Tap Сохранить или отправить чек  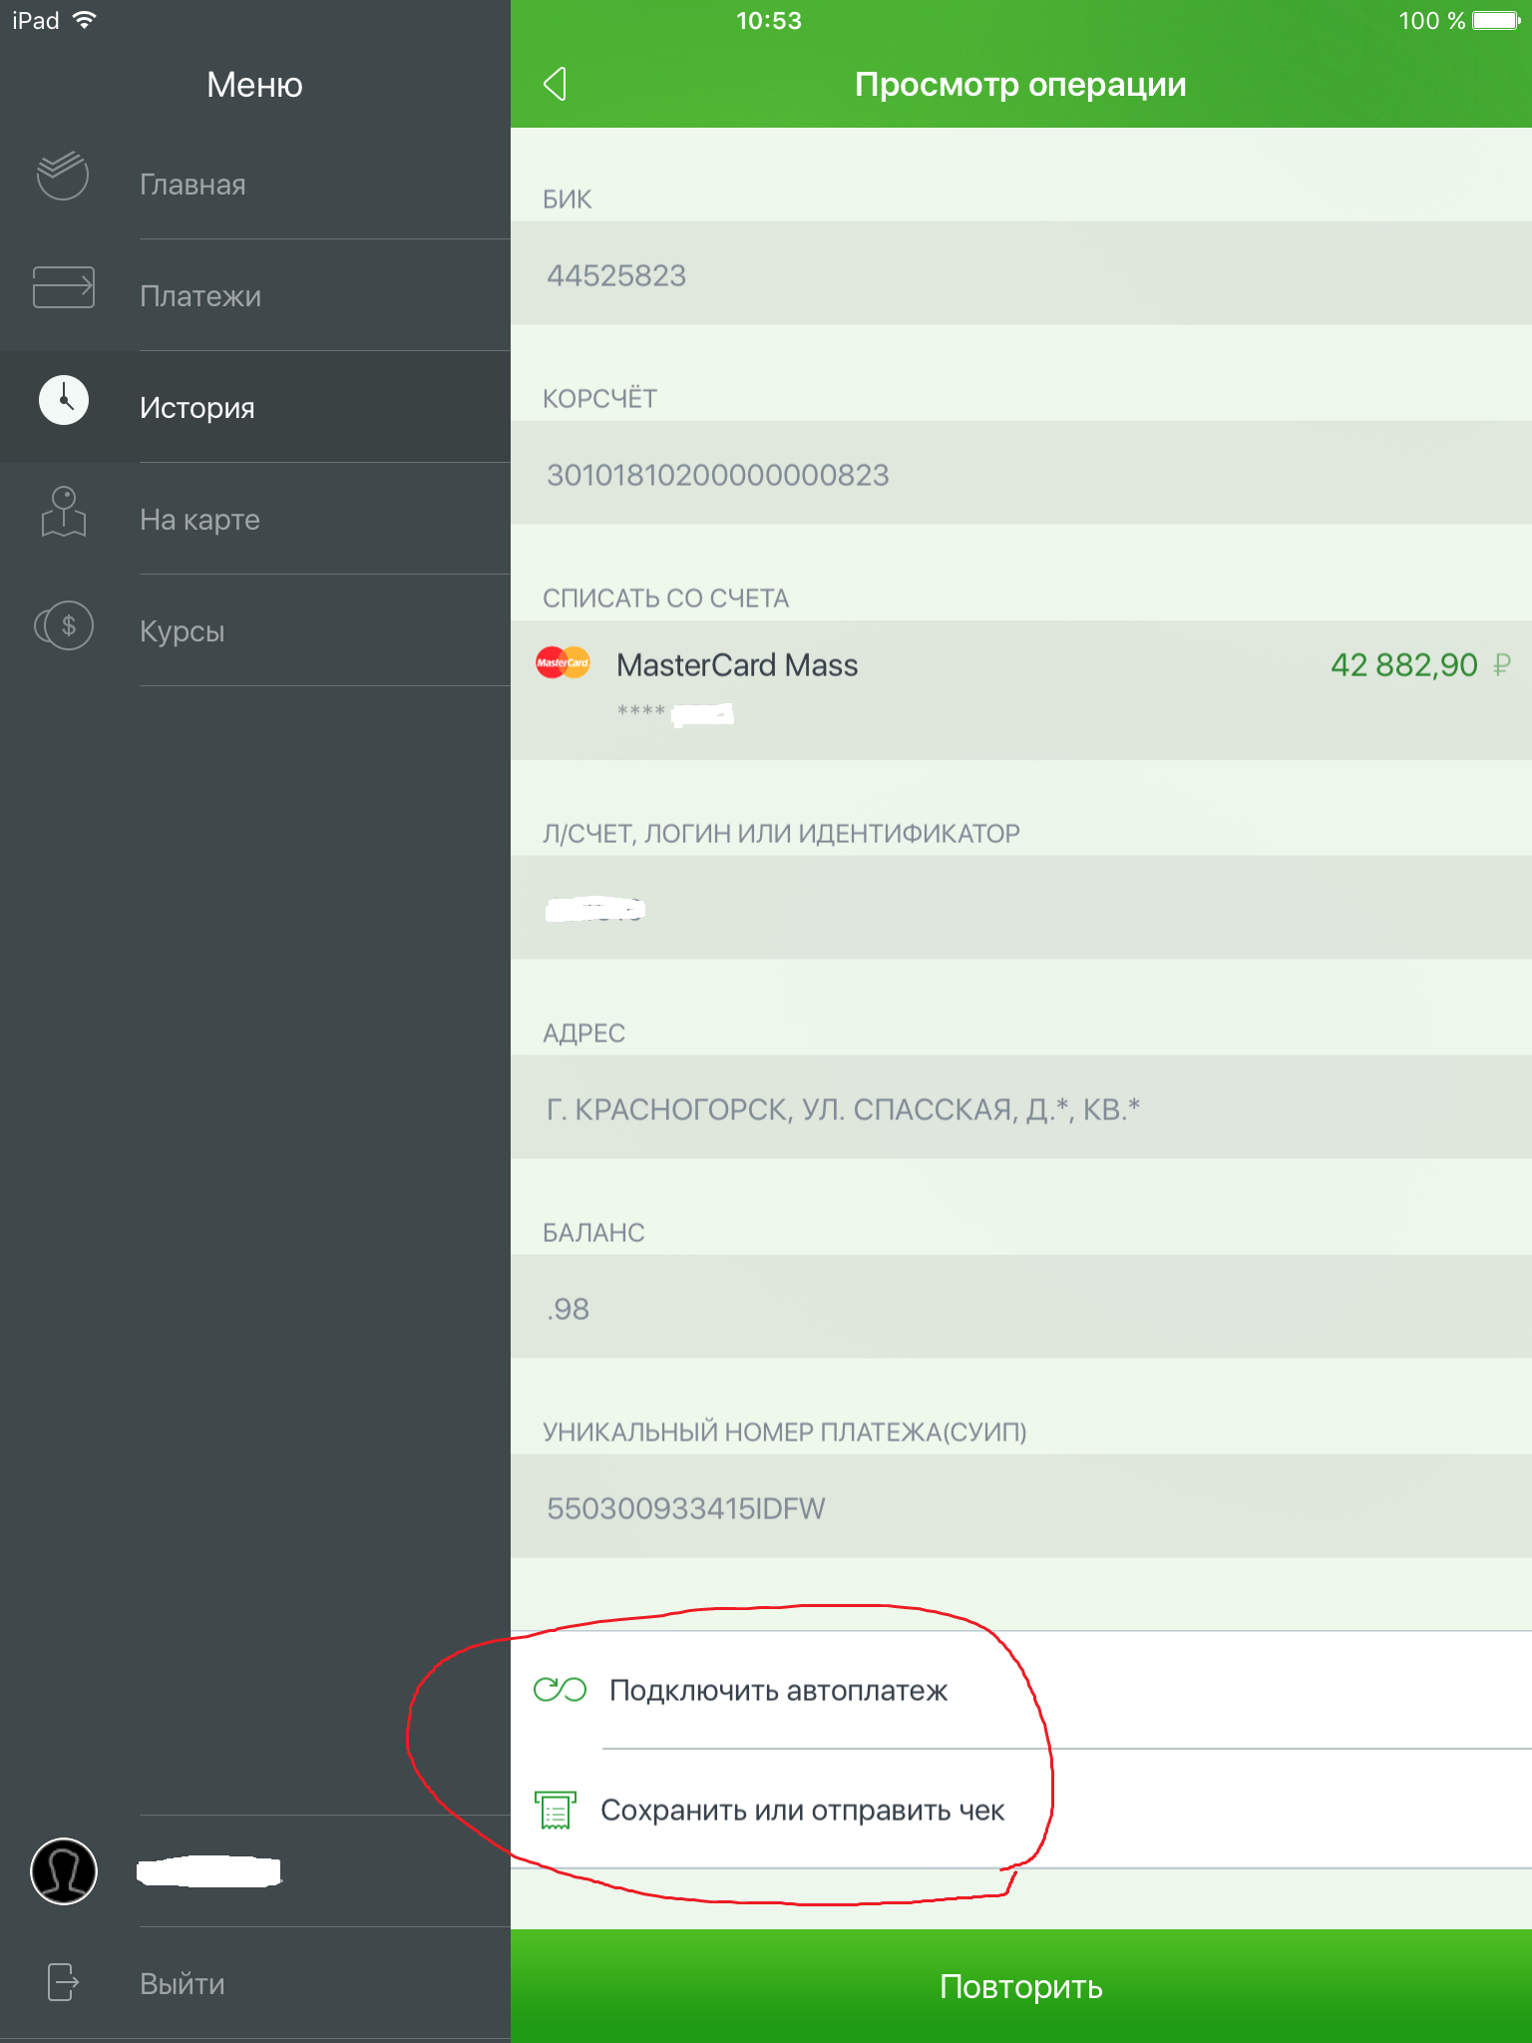point(1021,1810)
